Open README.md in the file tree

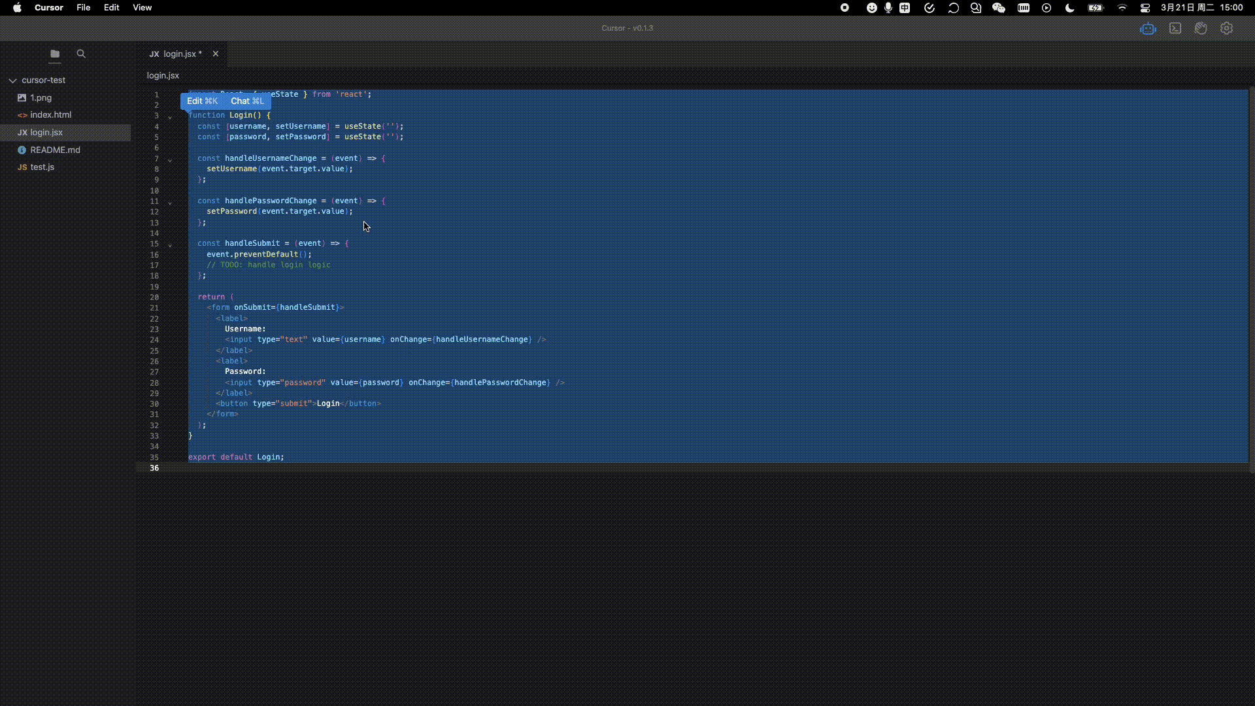[x=55, y=150]
